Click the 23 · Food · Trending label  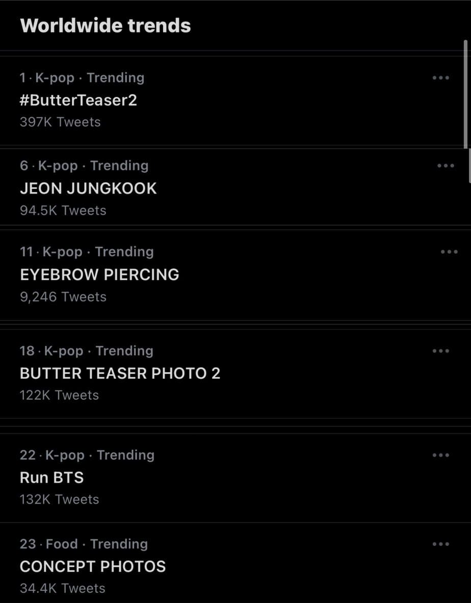point(84,544)
